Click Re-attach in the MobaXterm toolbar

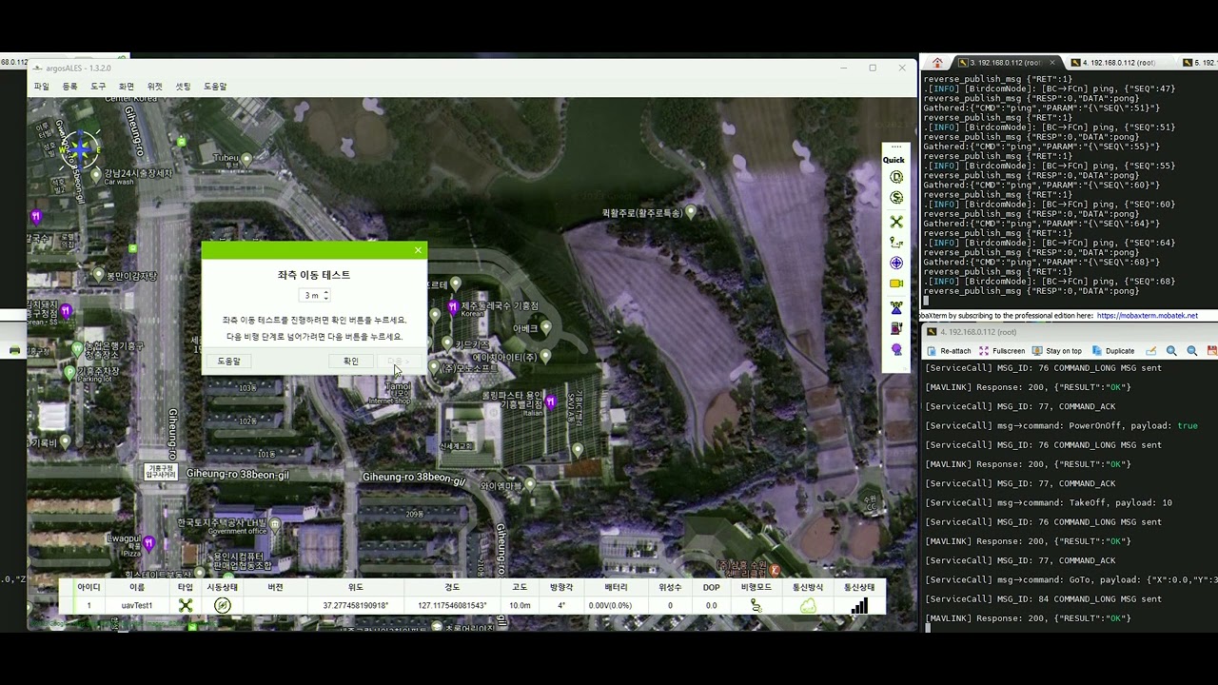[x=948, y=351]
